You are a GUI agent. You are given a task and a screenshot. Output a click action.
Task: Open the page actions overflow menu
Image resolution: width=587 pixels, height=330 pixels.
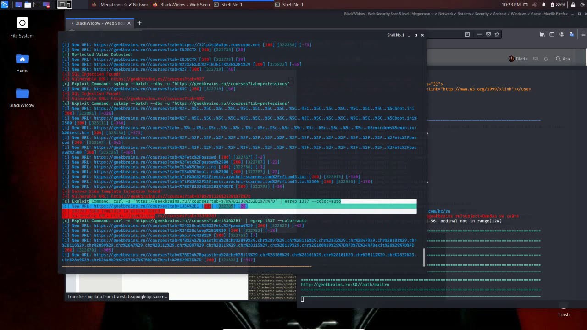tap(480, 34)
